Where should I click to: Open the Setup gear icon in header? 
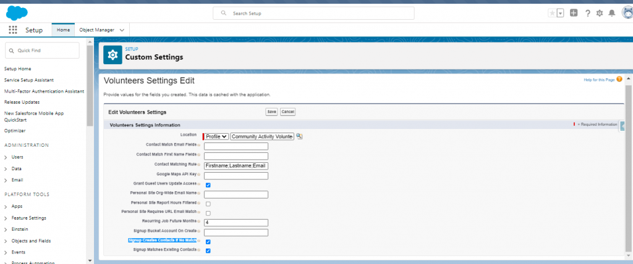(x=600, y=14)
